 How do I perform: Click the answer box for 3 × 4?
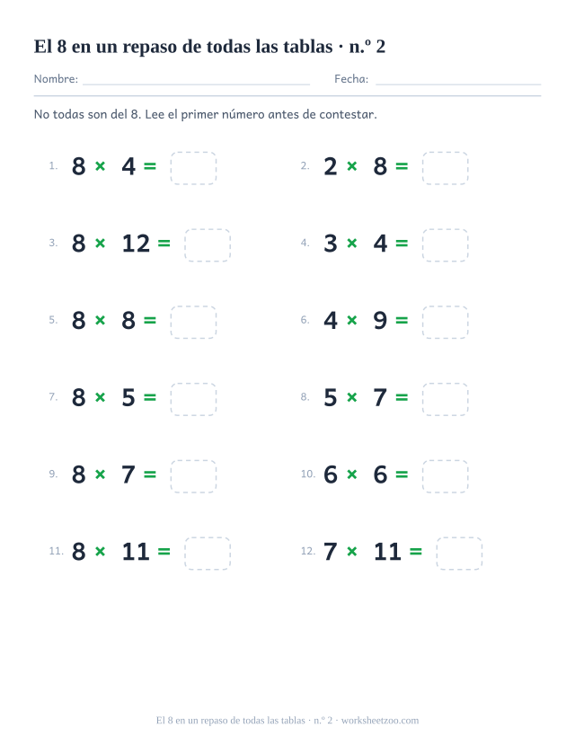pyautogui.click(x=445, y=245)
